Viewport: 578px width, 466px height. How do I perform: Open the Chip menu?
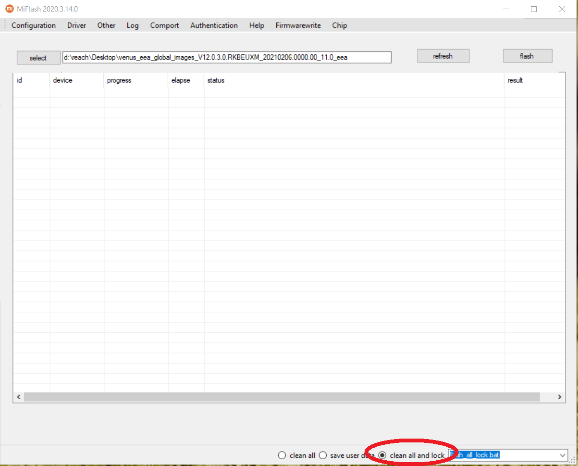click(x=339, y=25)
